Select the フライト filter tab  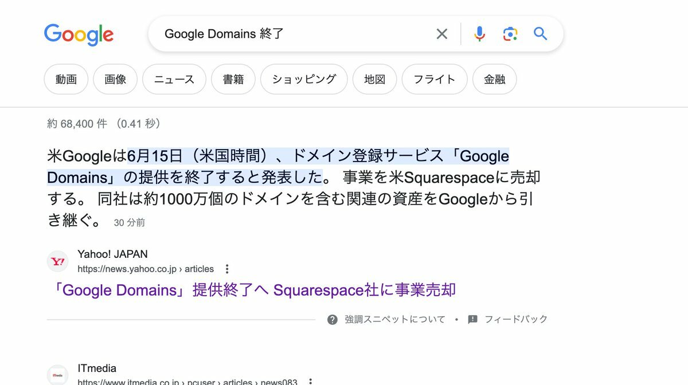click(435, 79)
